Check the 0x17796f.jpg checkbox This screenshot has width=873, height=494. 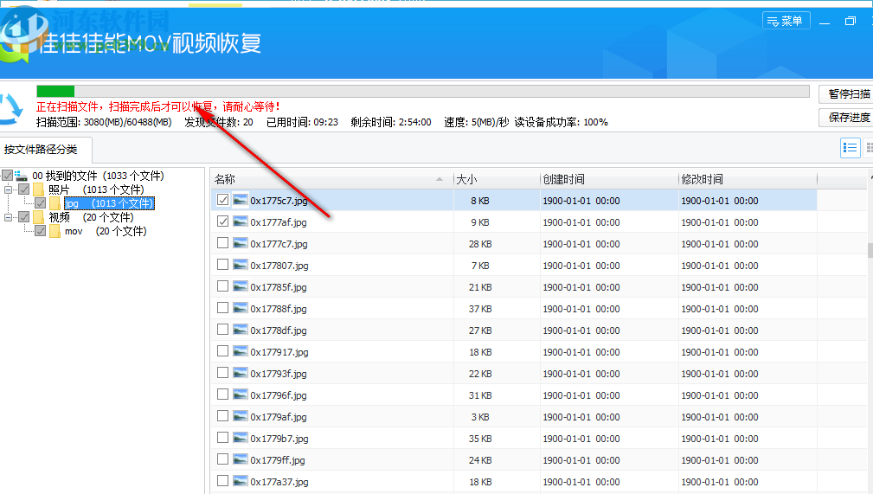click(222, 395)
